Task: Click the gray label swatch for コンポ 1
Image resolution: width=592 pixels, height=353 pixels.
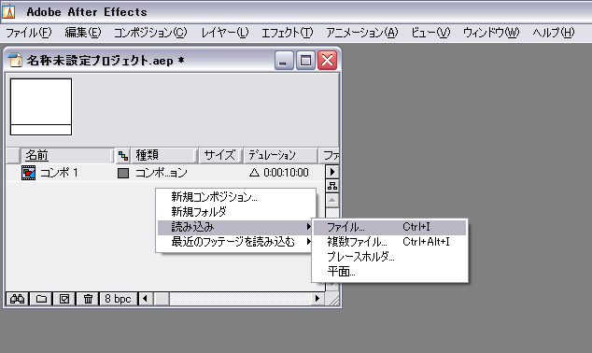Action: coord(123,174)
